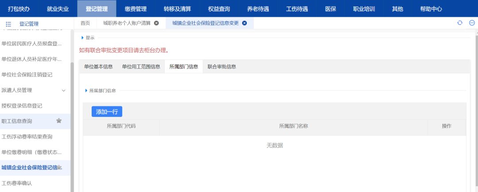Go to the 首页 tab
This screenshot has width=478, height=192.
pos(85,23)
